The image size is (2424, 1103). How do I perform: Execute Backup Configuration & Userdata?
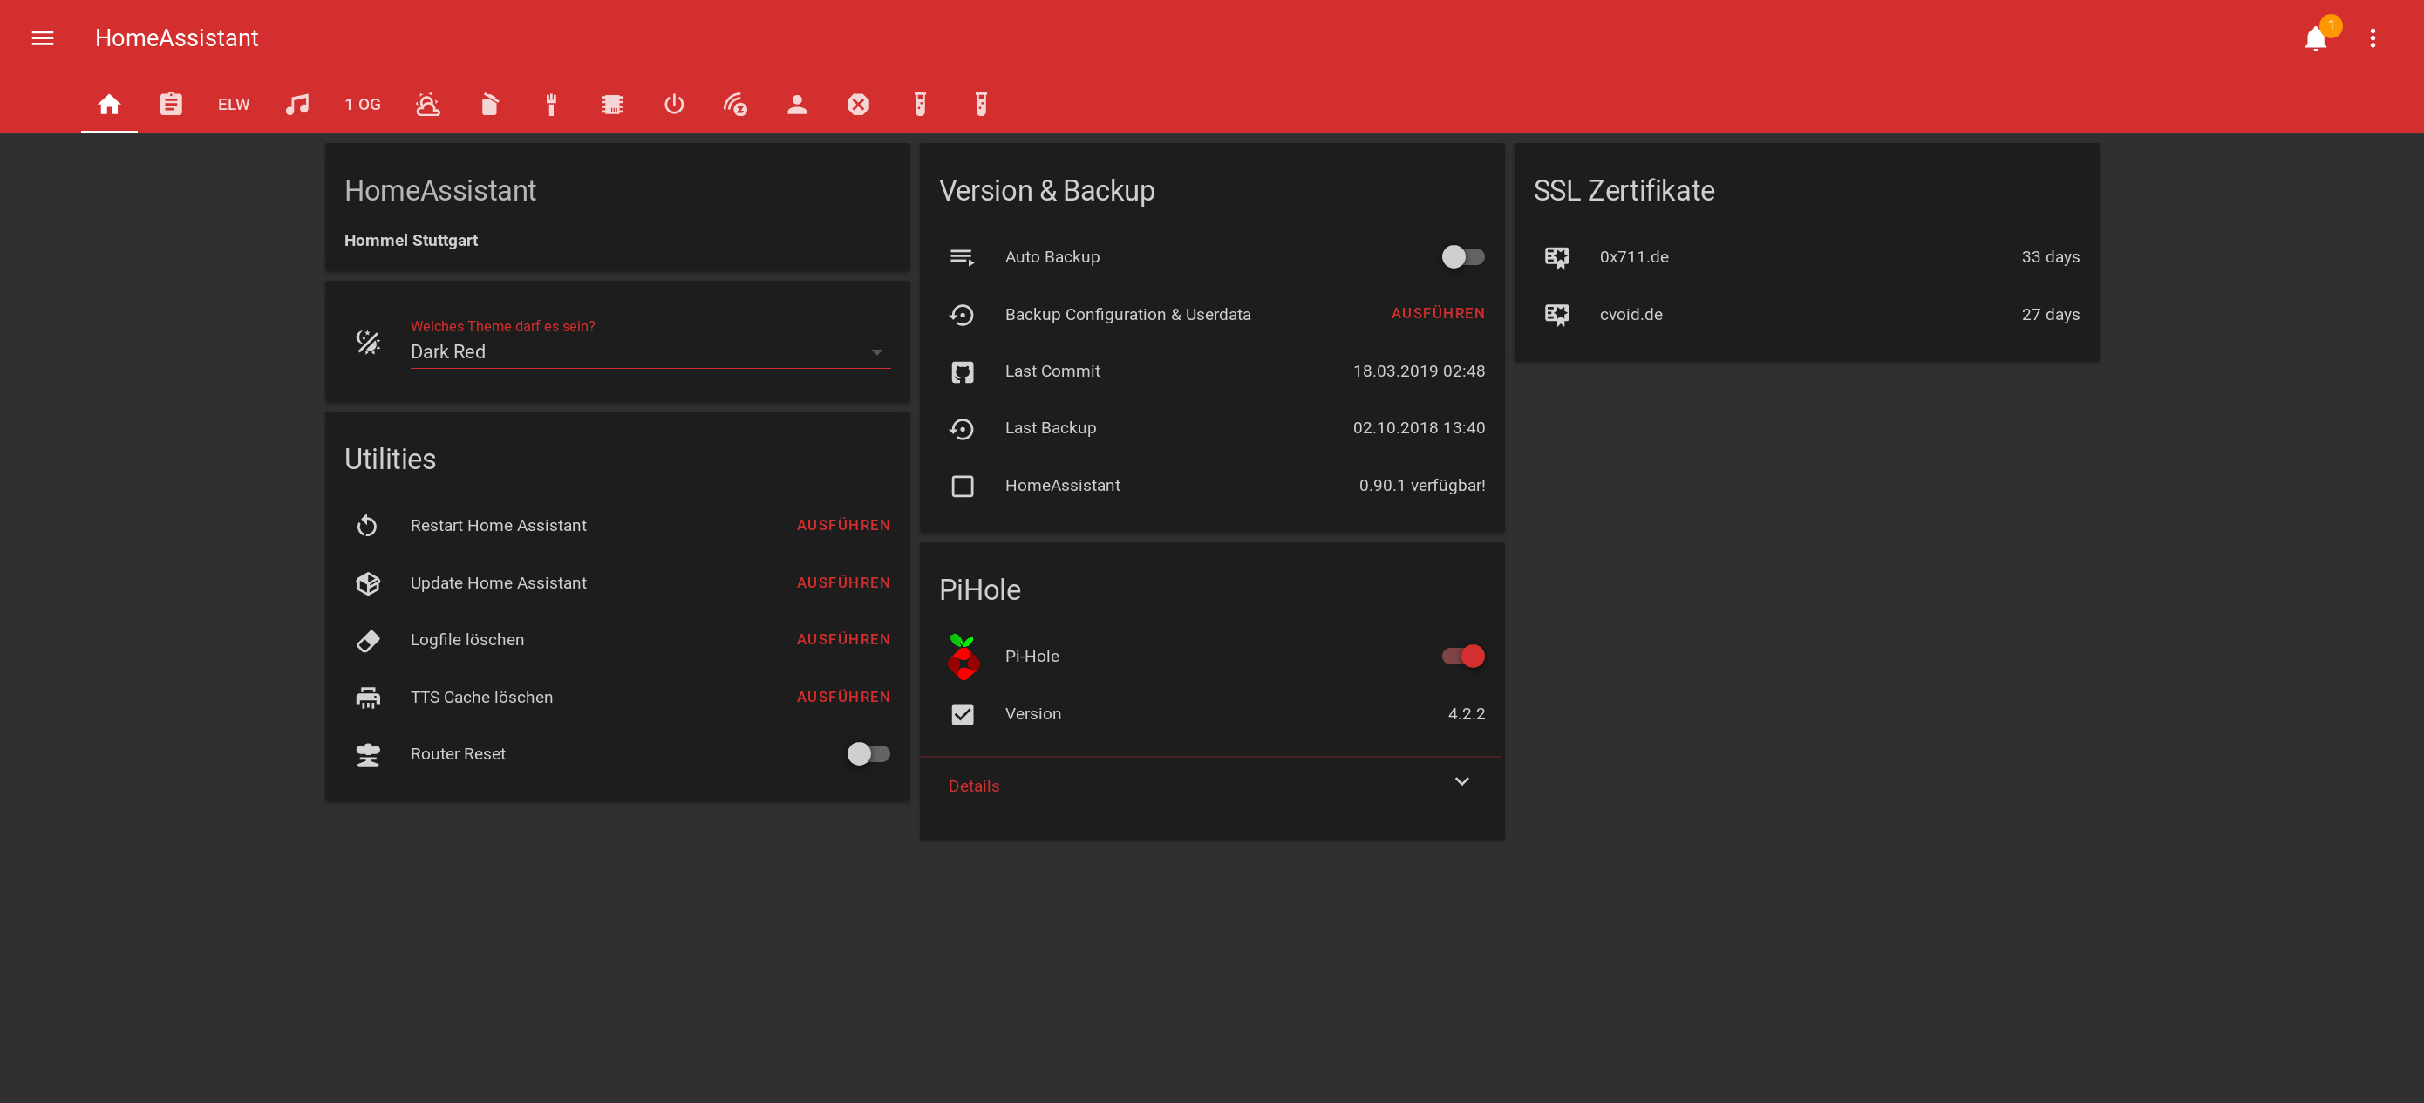coord(1437,313)
